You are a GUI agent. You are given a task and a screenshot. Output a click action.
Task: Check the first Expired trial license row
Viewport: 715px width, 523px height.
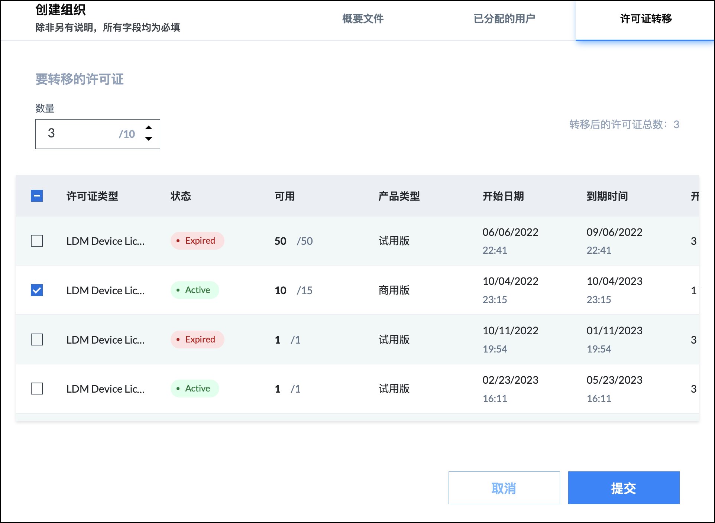(37, 241)
